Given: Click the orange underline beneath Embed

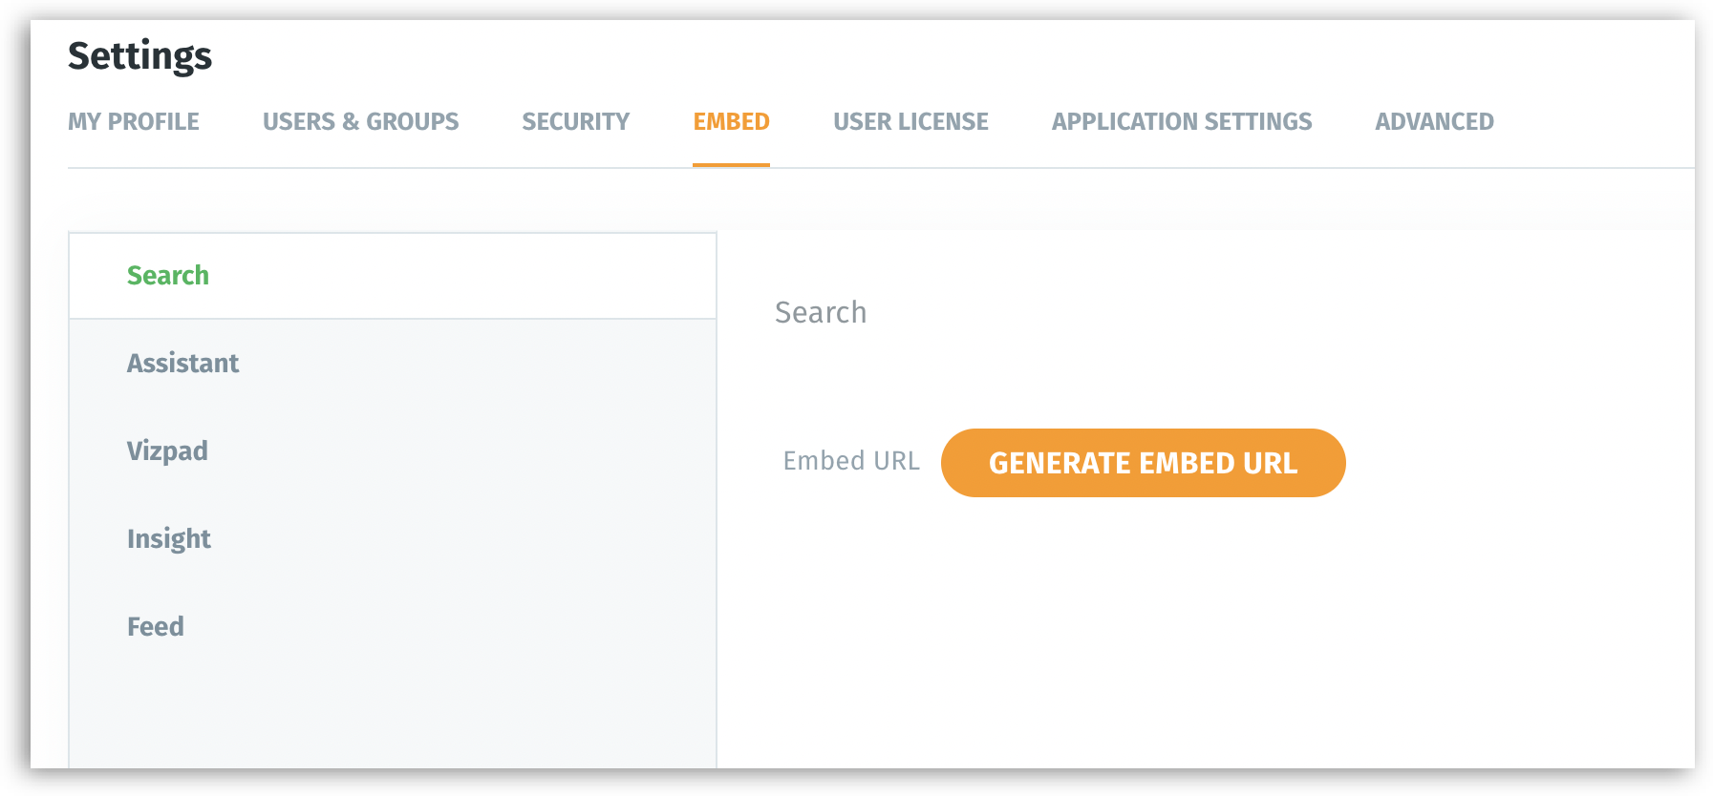Looking at the screenshot, I should click(x=731, y=165).
